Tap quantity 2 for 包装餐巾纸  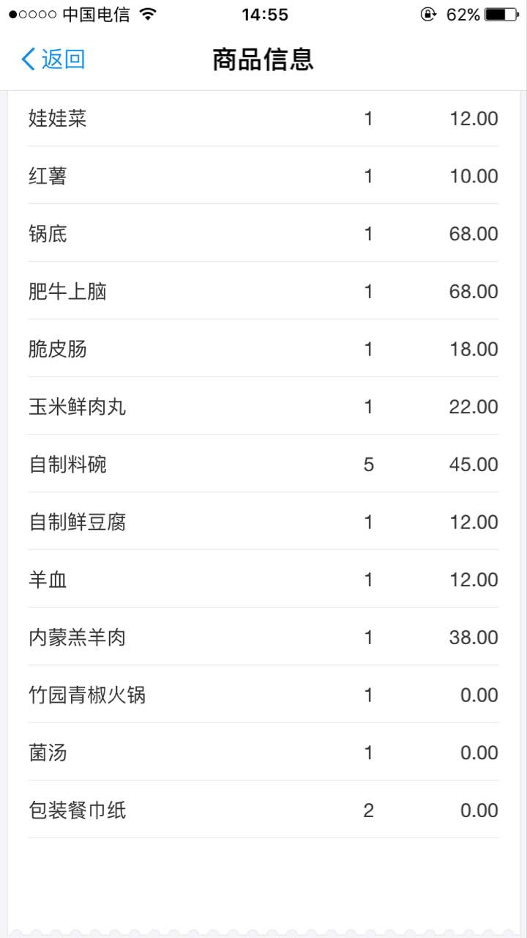click(x=368, y=810)
